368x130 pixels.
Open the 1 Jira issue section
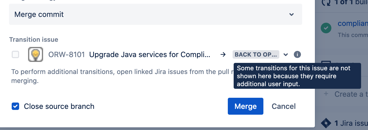click(351, 123)
